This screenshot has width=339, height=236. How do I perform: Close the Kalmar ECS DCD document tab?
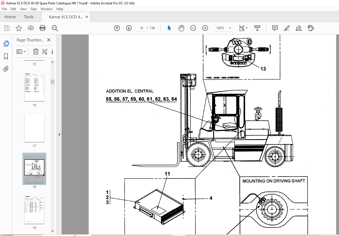pos(87,17)
